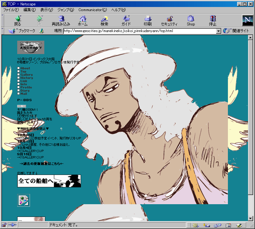
Task: Follow the About link
Action: pos(25,68)
